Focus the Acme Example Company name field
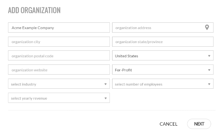The image size is (223, 134). (x=59, y=28)
